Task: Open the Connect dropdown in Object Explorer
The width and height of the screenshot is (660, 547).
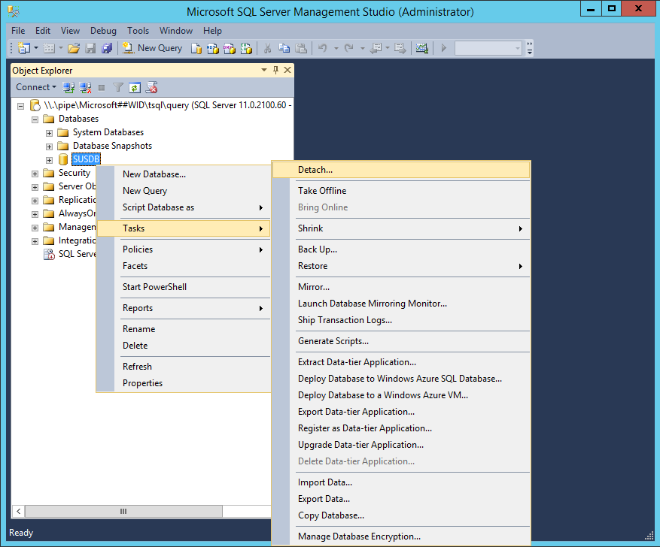Action: tap(35, 87)
